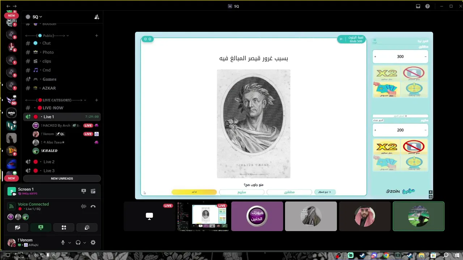Open output device options arrow beside headphones
463x260 pixels.
coord(85,243)
